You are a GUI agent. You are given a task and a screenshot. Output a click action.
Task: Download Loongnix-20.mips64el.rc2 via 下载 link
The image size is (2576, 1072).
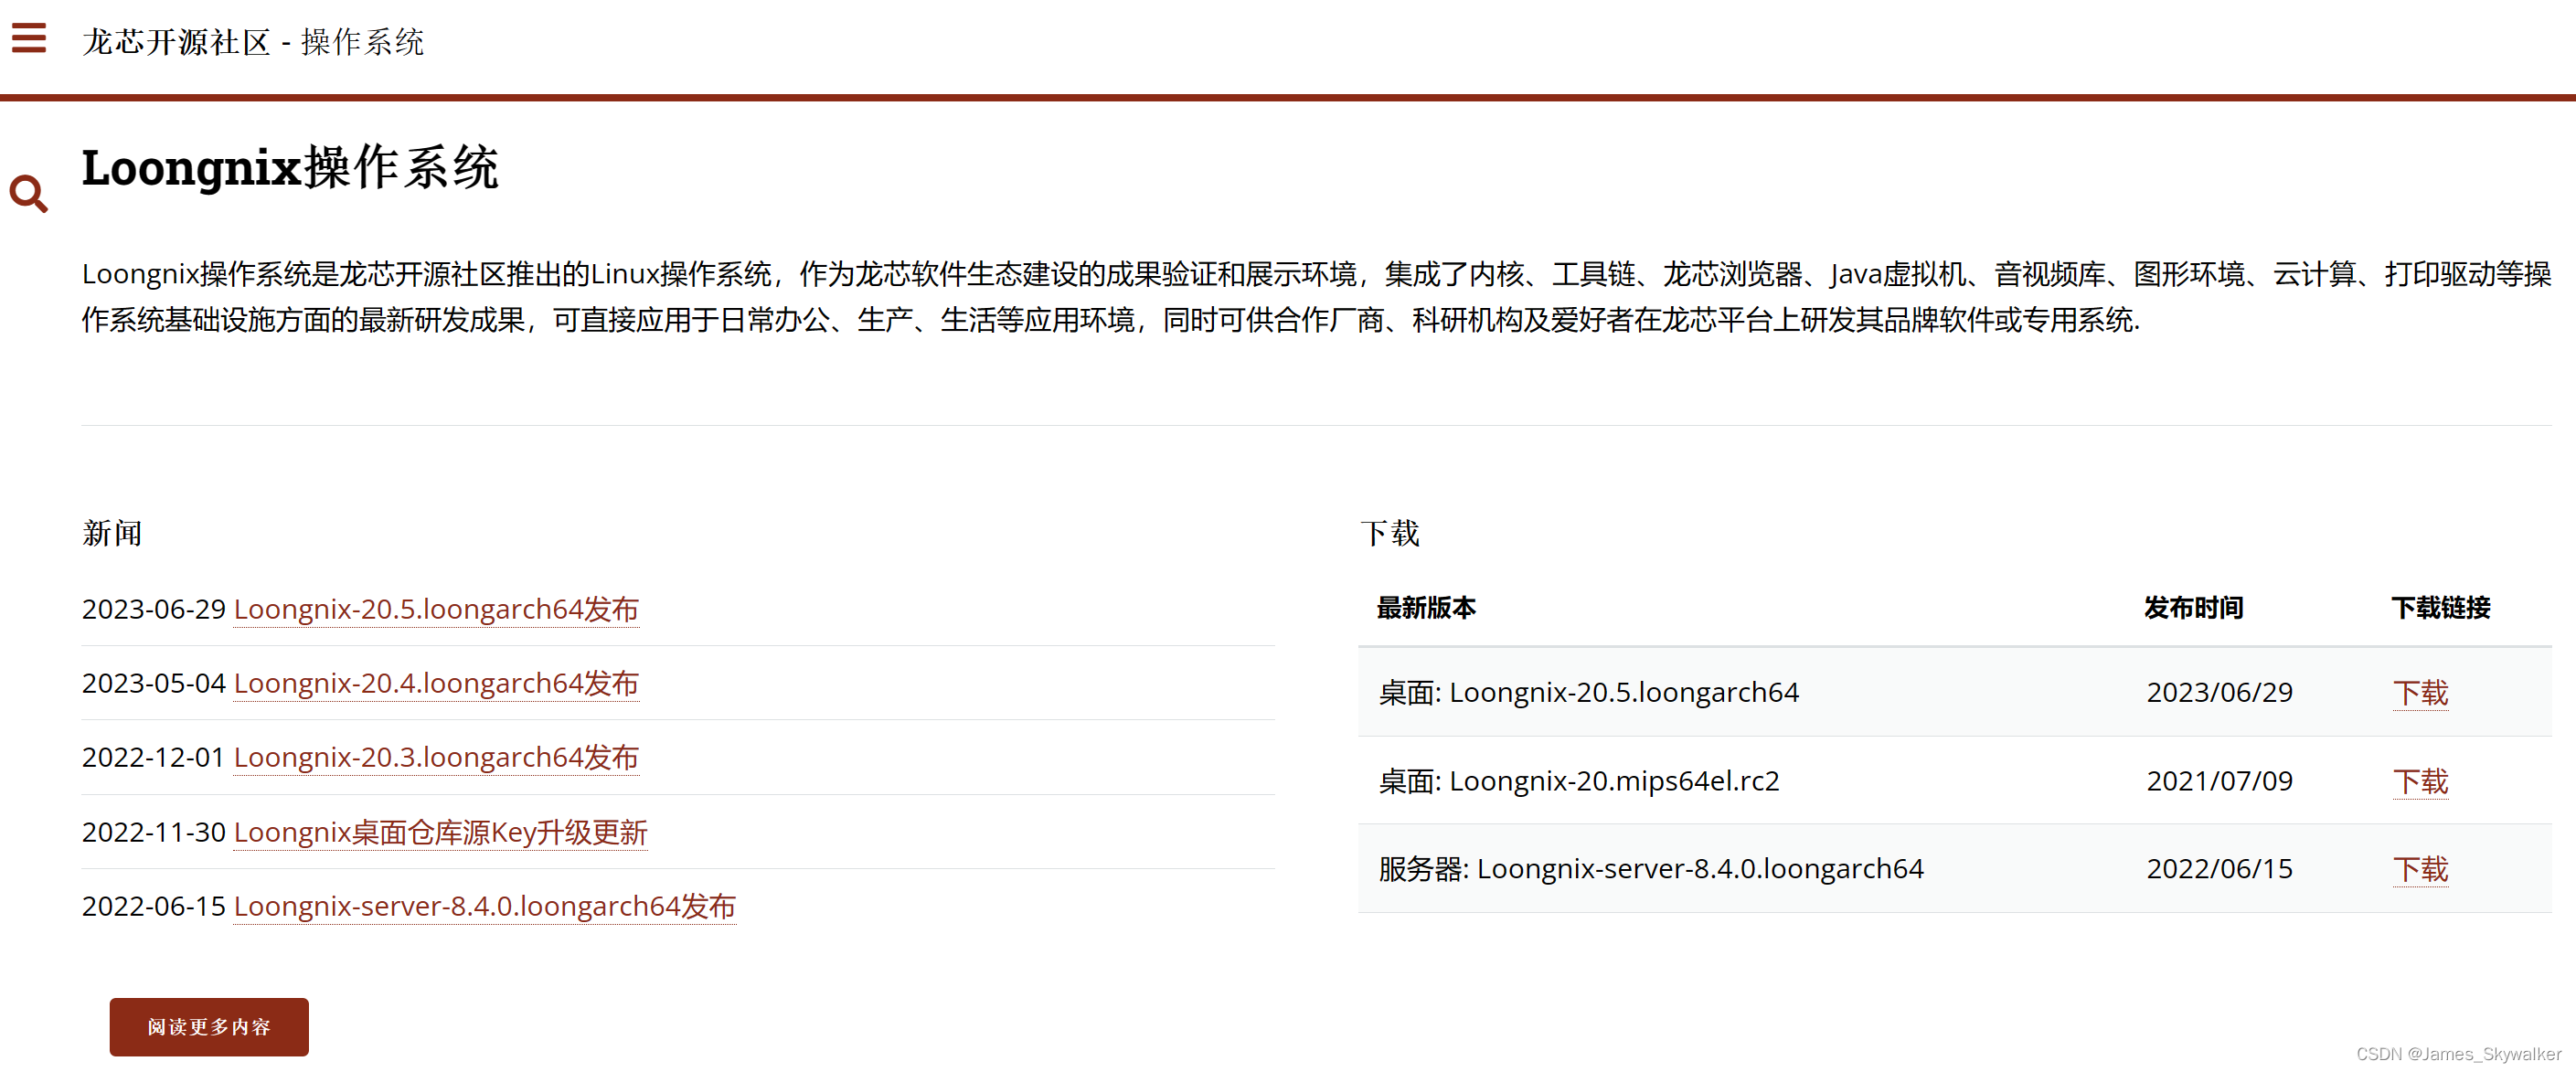(x=2419, y=781)
